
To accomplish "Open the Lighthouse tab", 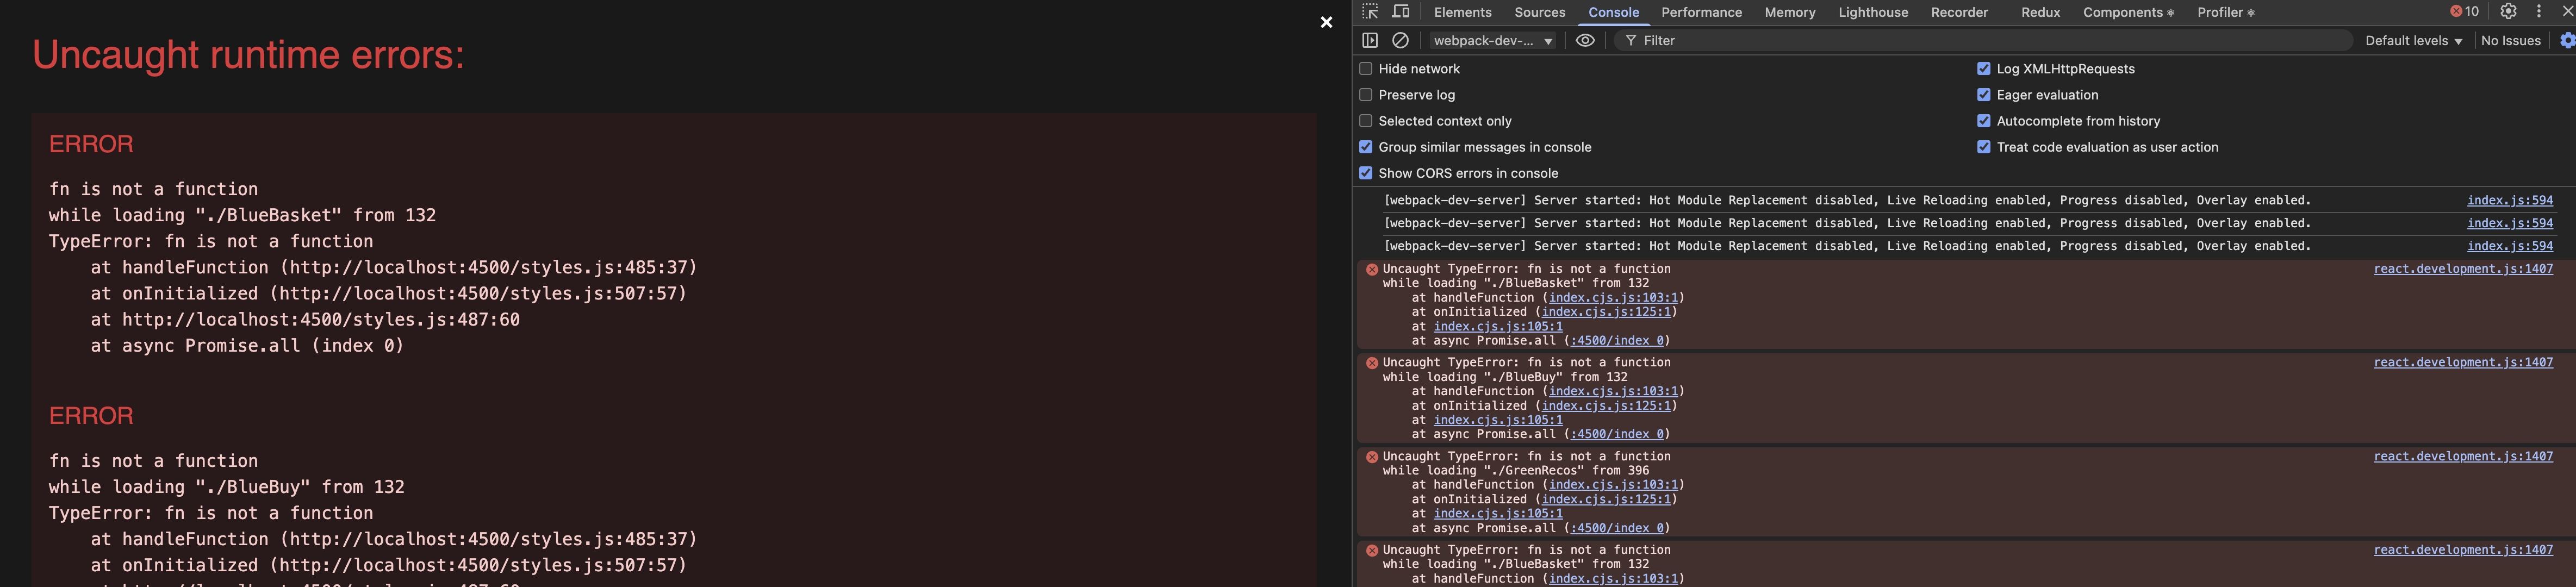I will (x=1872, y=12).
